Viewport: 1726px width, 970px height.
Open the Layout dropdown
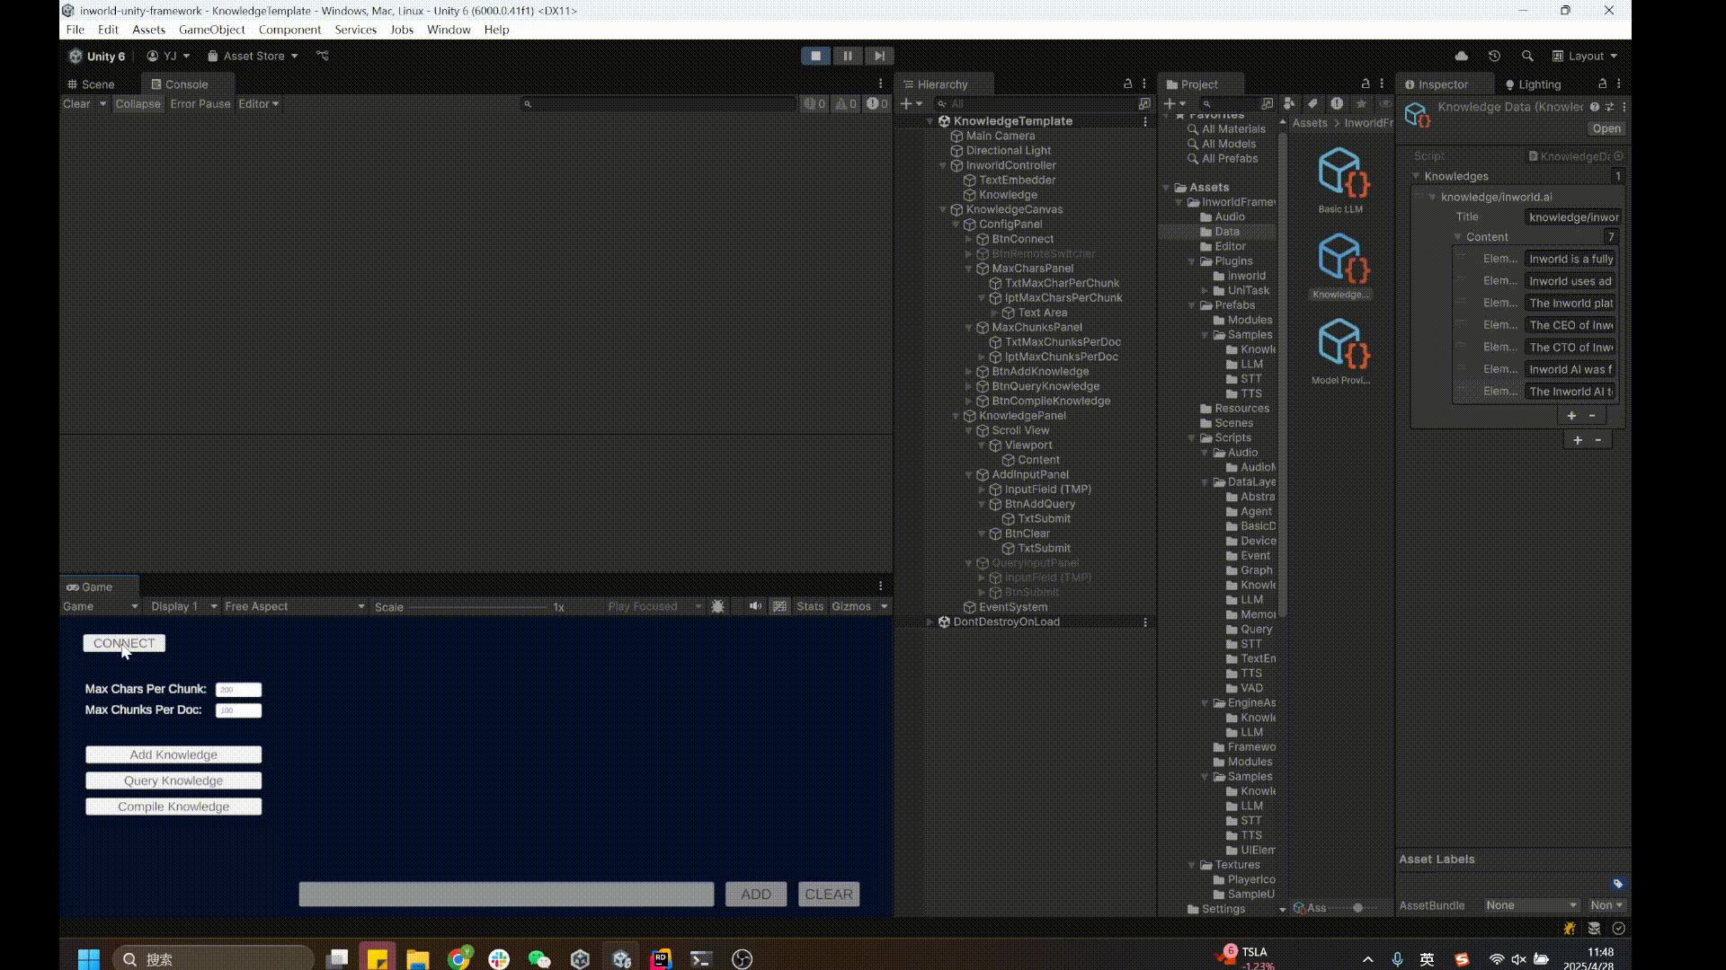pos(1585,56)
